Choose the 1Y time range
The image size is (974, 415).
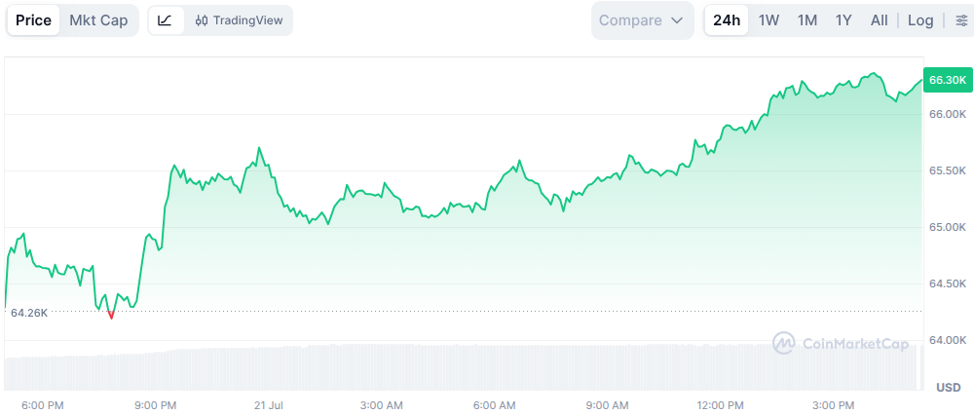[x=843, y=20]
